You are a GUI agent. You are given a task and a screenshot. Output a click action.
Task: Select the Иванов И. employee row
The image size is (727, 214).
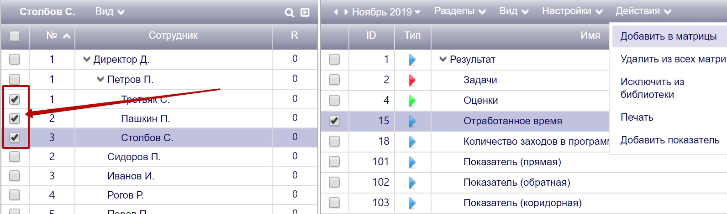[131, 176]
